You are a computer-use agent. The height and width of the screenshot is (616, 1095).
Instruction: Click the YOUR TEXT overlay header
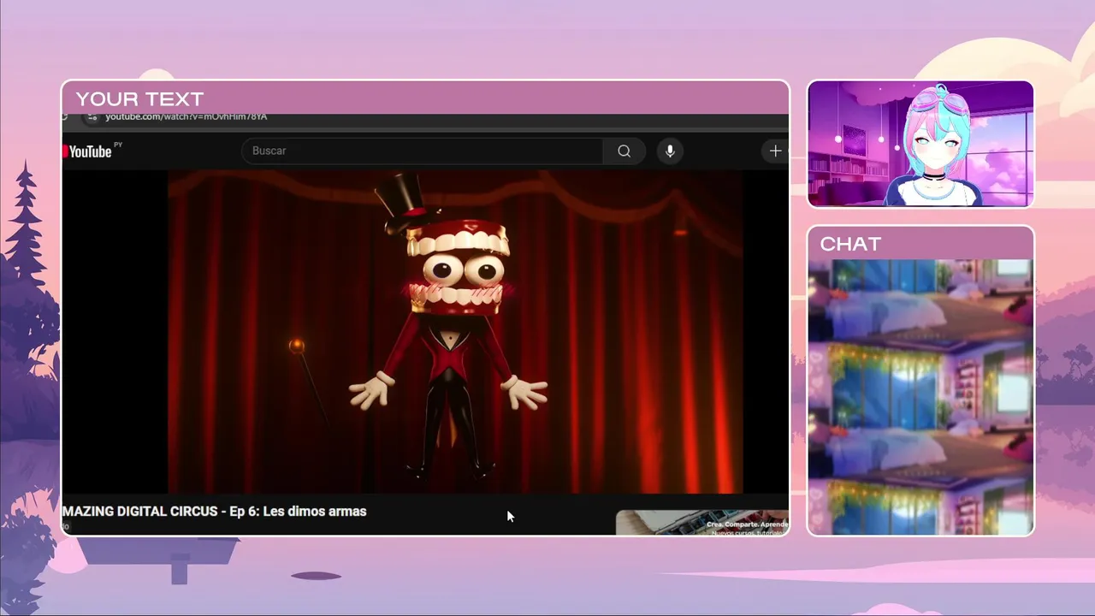pos(425,98)
